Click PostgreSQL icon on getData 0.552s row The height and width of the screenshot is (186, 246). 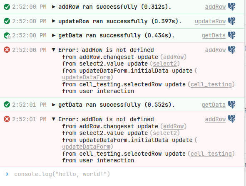[x=231, y=105]
